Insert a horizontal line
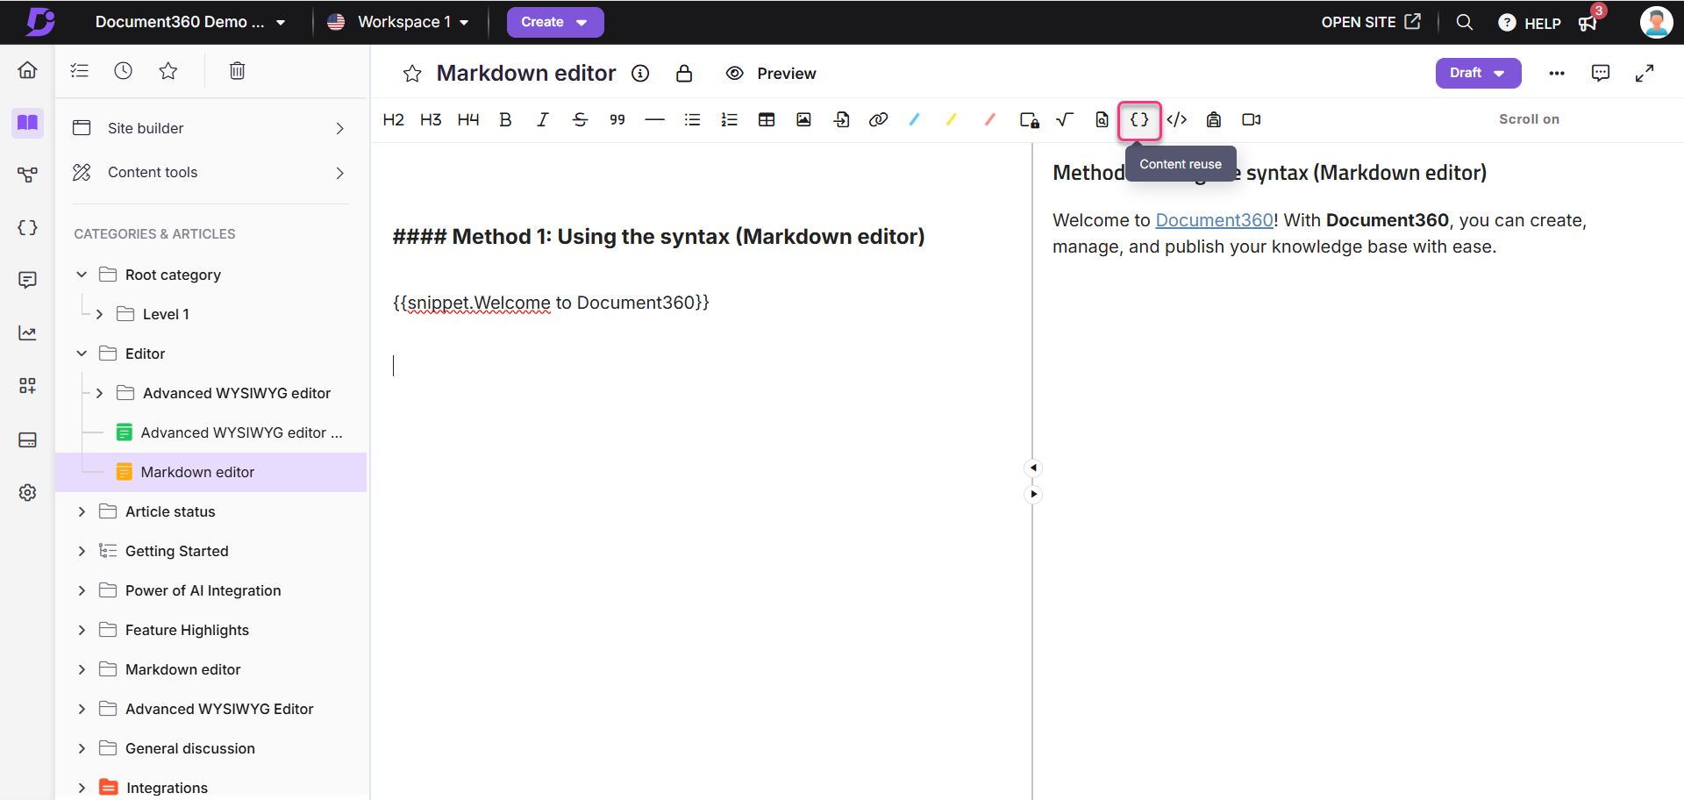Viewport: 1684px width, 800px height. 654,119
